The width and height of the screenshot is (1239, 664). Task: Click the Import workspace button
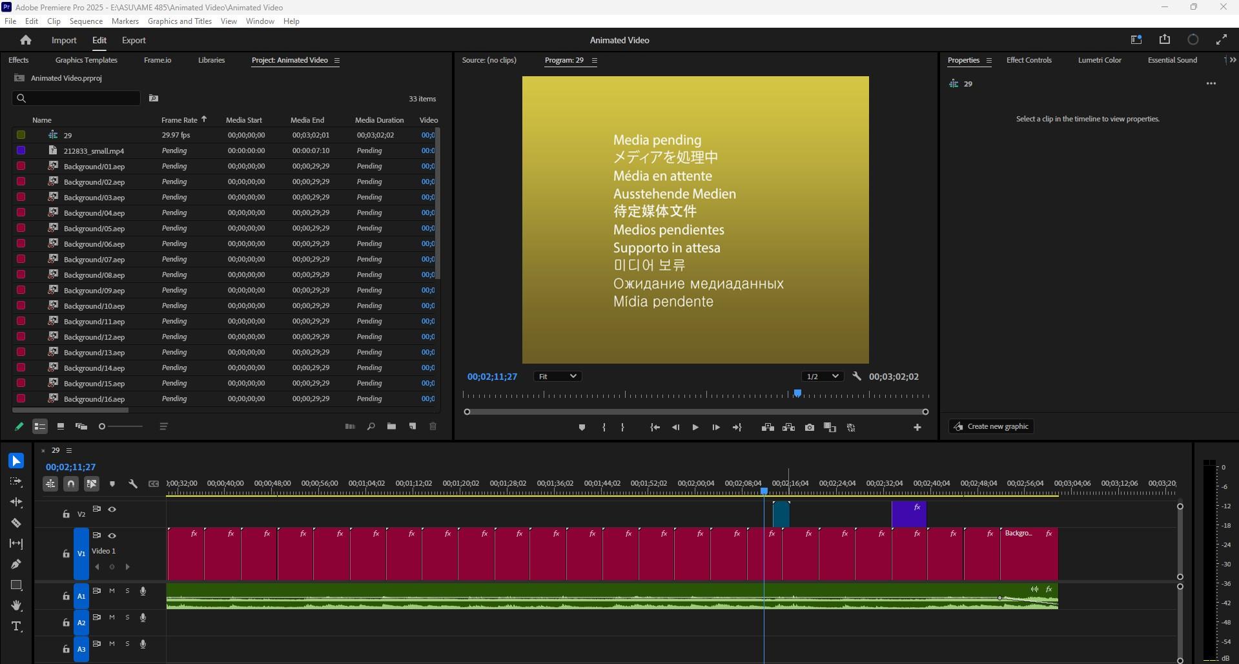64,40
